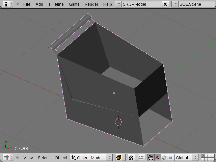Open the Game menu
This screenshot has height=162, width=216.
pyautogui.click(x=74, y=4)
